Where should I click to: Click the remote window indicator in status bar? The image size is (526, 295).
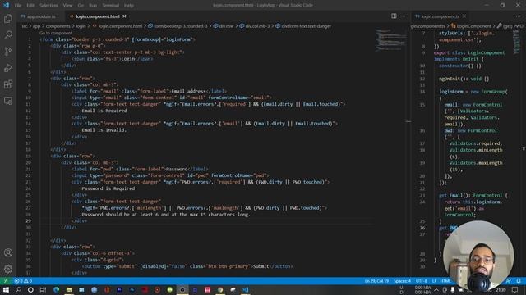pos(6,281)
